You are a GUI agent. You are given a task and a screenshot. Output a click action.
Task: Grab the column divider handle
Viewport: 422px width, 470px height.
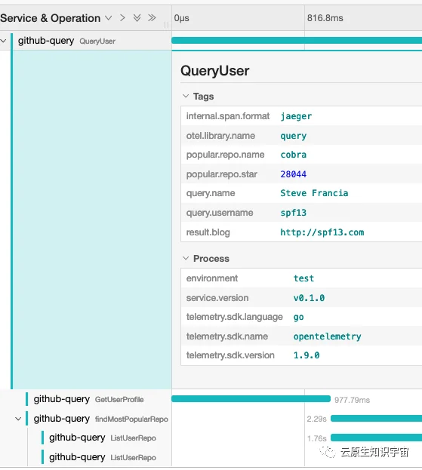point(167,25)
